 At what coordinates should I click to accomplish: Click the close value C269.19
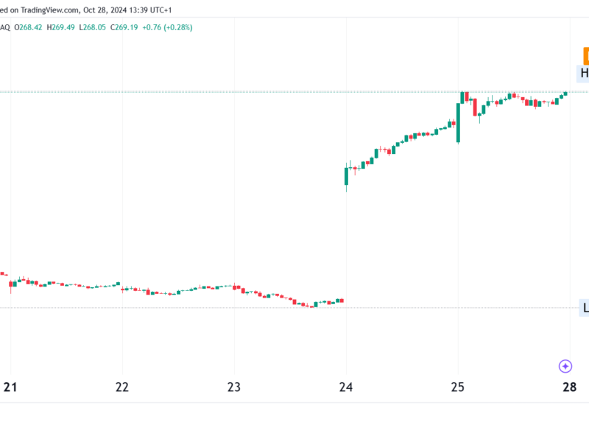124,27
